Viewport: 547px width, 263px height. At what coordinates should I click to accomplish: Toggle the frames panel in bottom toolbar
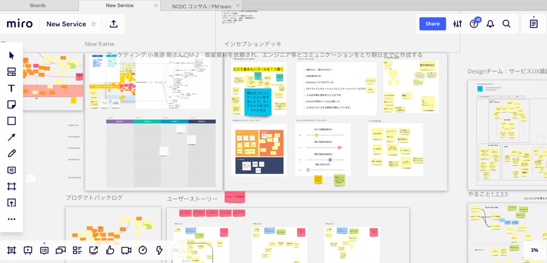coord(12,250)
